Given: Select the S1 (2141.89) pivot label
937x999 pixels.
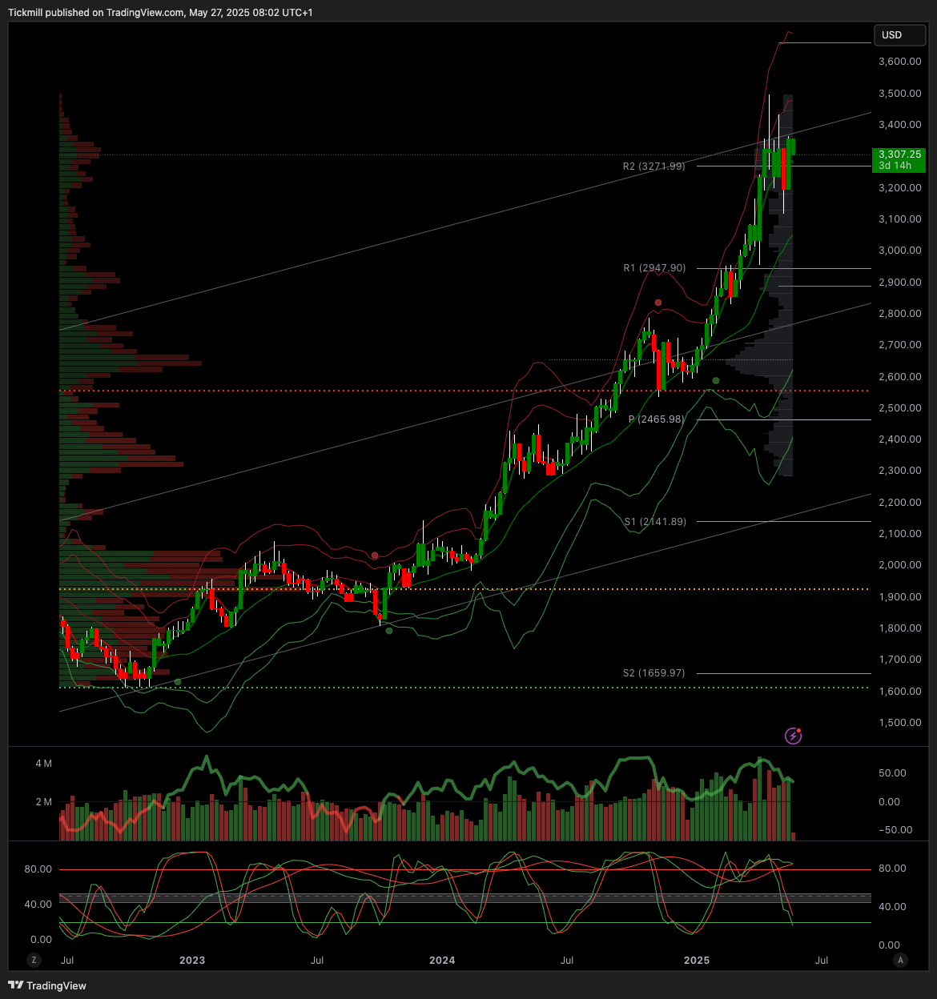Looking at the screenshot, I should click(655, 522).
